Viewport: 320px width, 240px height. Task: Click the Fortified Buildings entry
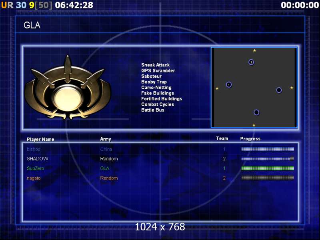pos(162,99)
